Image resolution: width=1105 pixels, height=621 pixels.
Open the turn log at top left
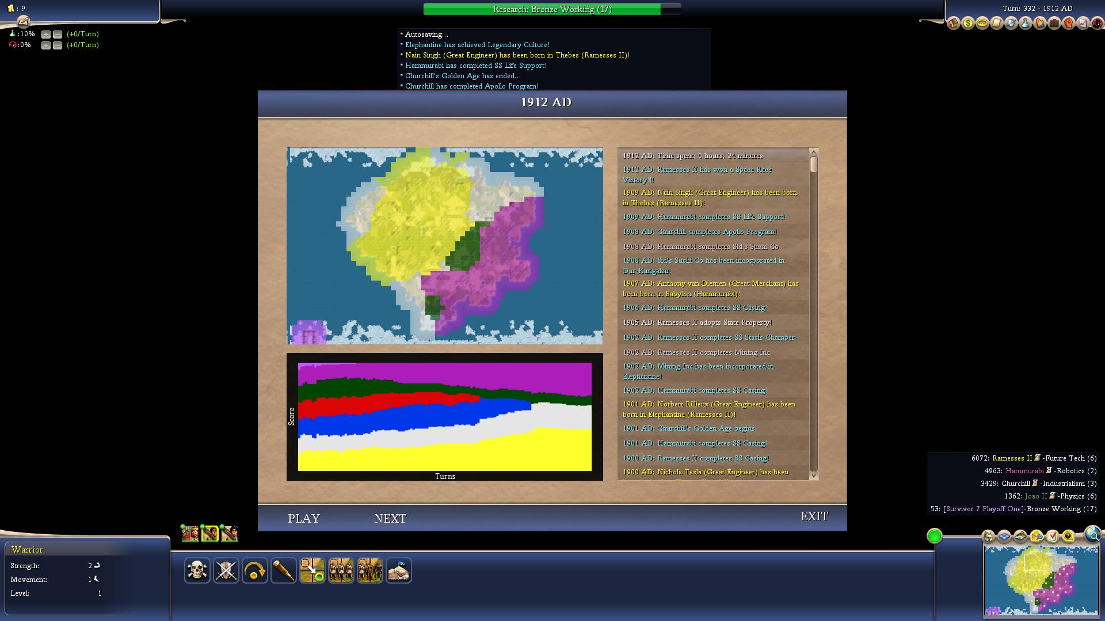coord(23,22)
